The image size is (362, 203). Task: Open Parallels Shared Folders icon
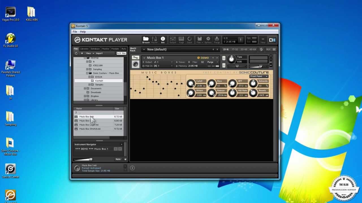[10, 68]
